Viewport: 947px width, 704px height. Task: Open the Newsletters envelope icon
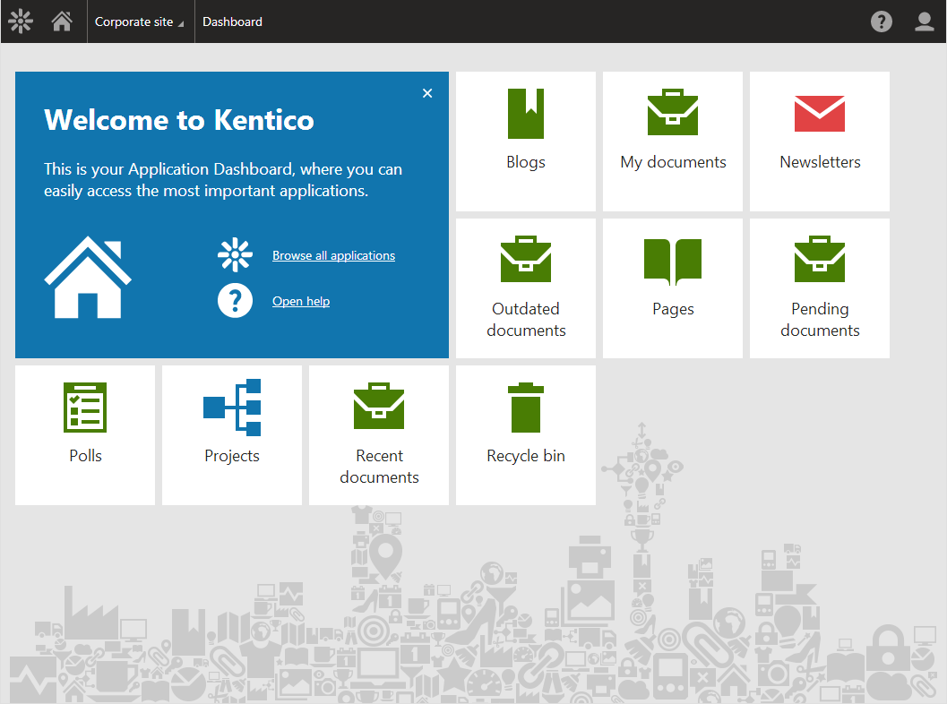tap(820, 114)
